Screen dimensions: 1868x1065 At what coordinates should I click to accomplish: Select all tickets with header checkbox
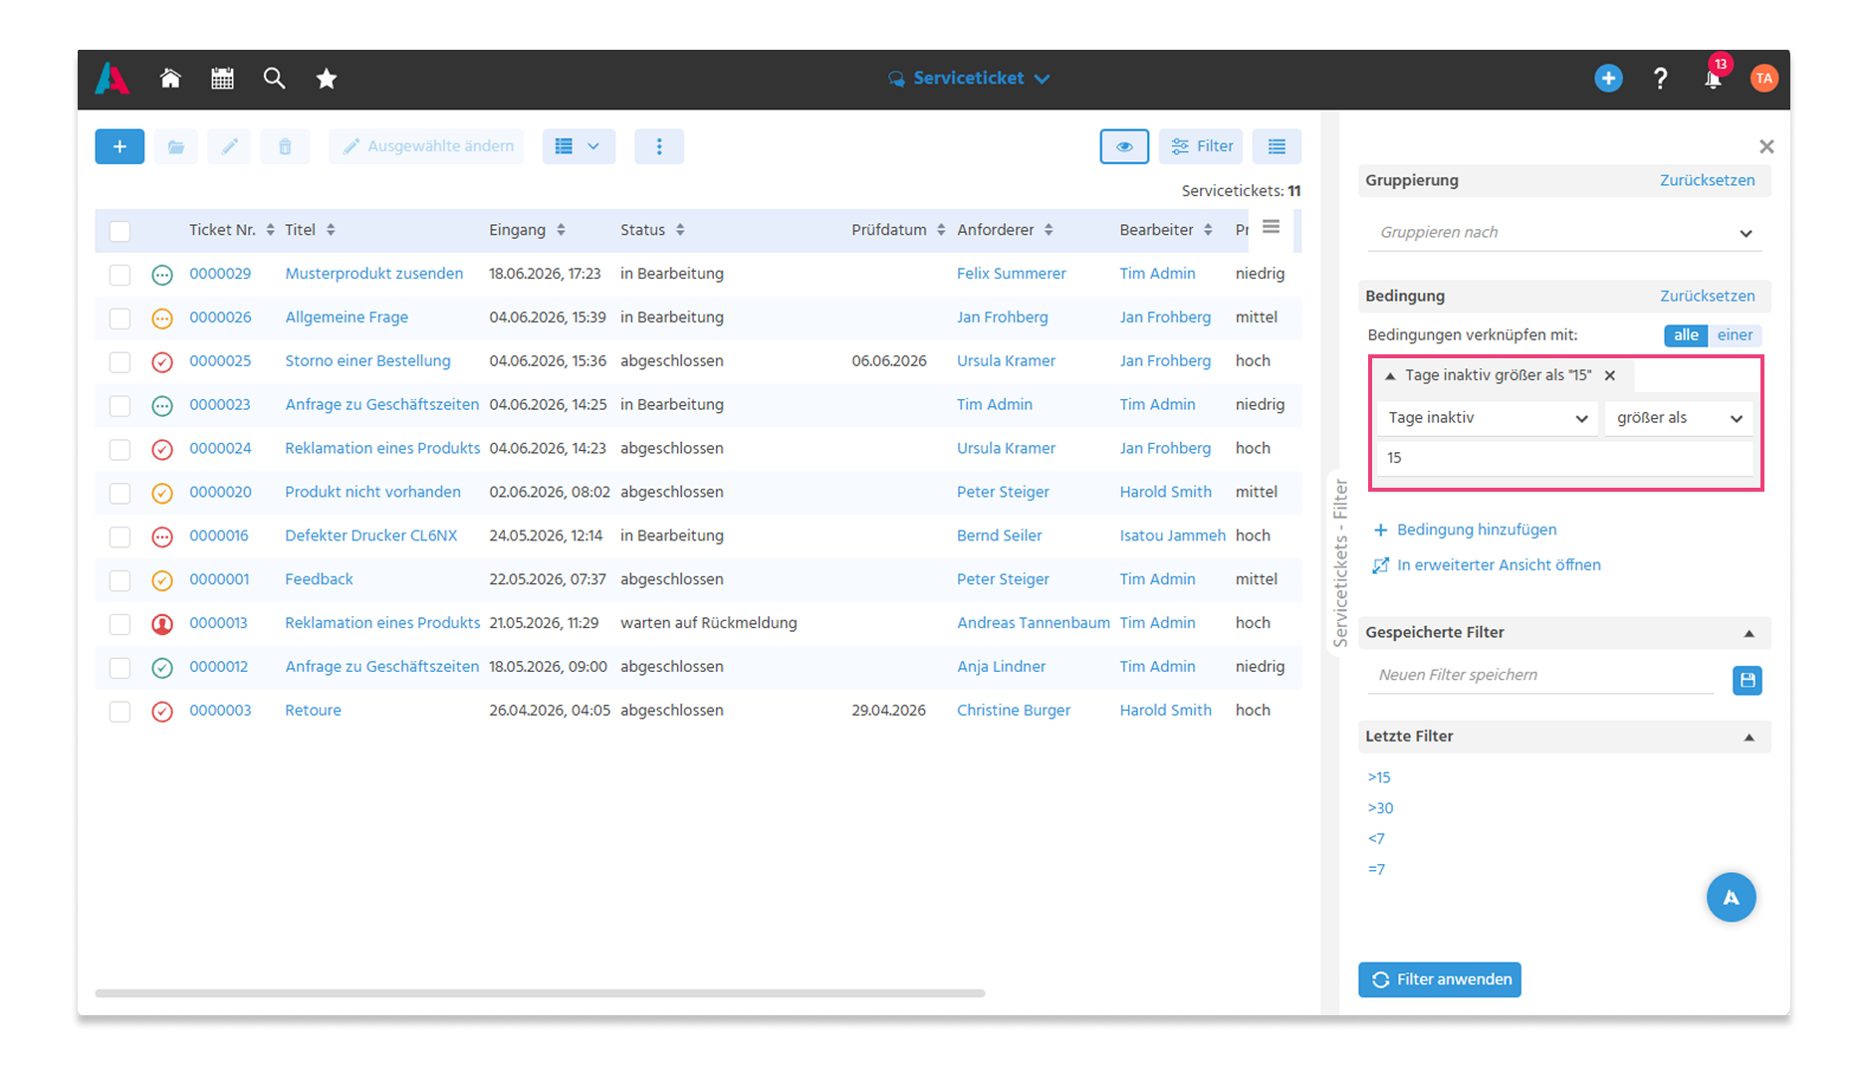pyautogui.click(x=119, y=231)
